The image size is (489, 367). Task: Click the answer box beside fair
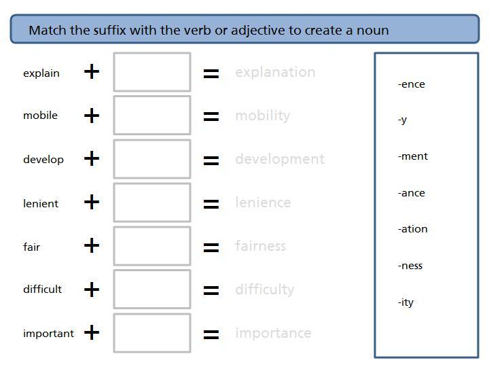(152, 246)
